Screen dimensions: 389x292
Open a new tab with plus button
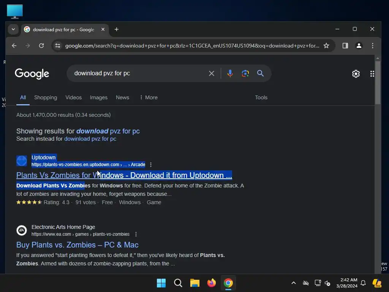(117, 29)
